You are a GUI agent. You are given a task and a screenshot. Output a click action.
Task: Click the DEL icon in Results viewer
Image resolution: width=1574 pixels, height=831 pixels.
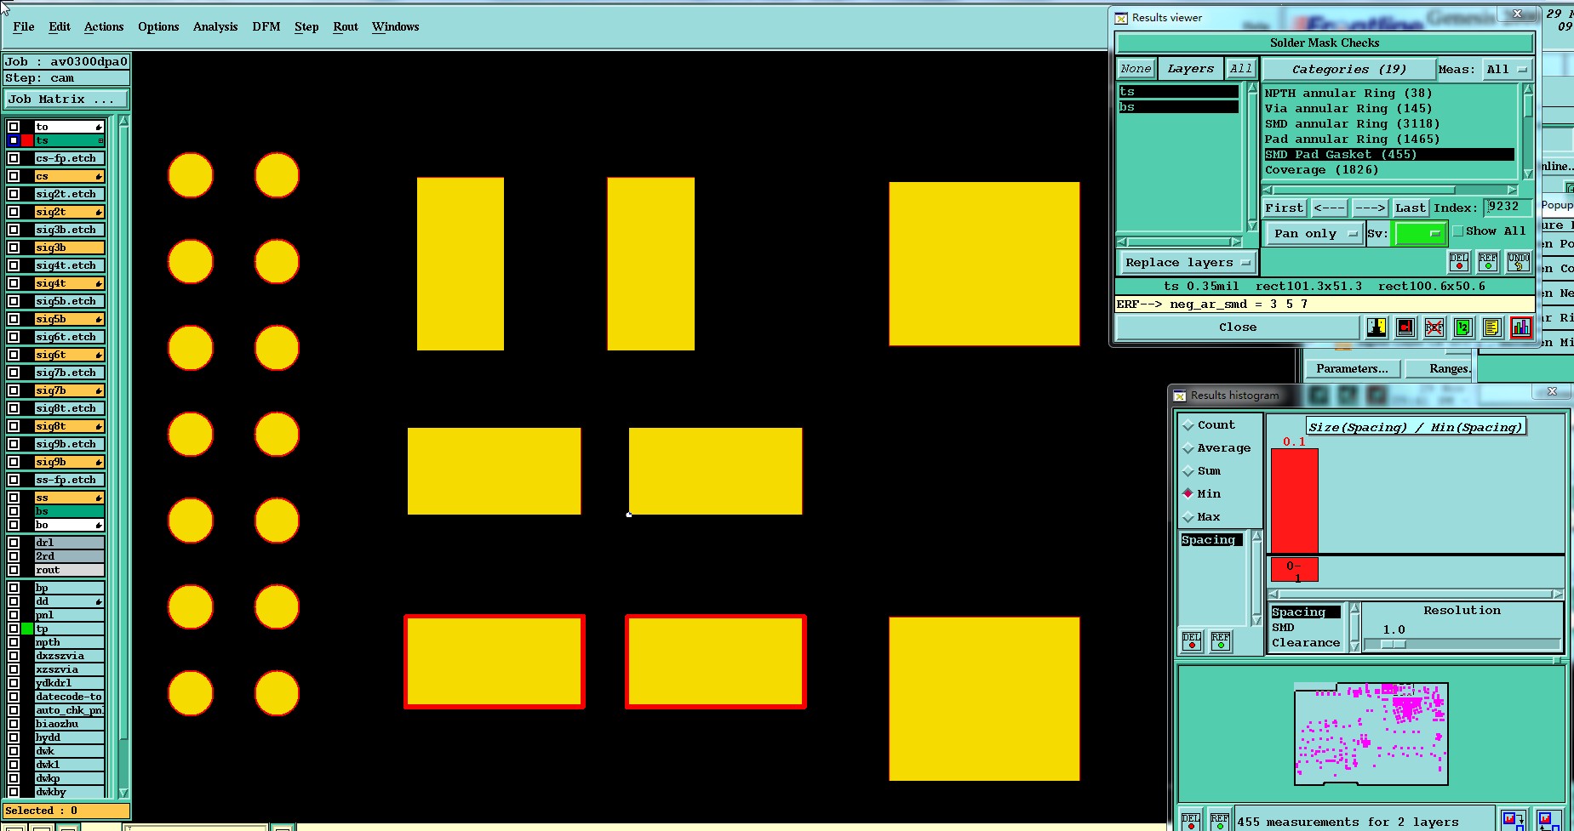point(1459,261)
